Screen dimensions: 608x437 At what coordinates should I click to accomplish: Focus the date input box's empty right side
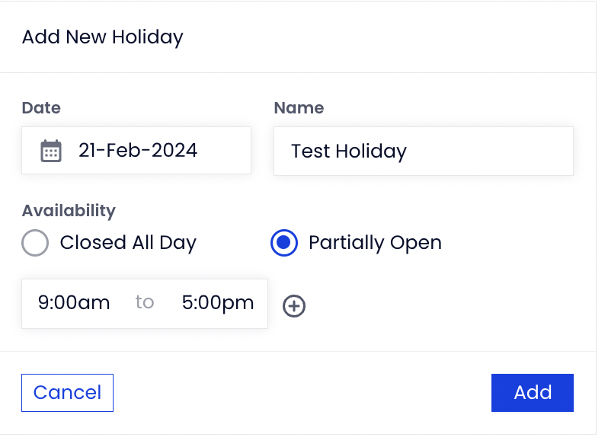coord(225,150)
